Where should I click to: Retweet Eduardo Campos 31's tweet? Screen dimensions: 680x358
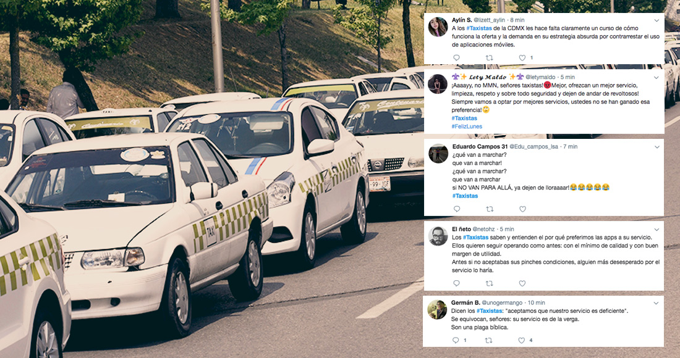490,209
